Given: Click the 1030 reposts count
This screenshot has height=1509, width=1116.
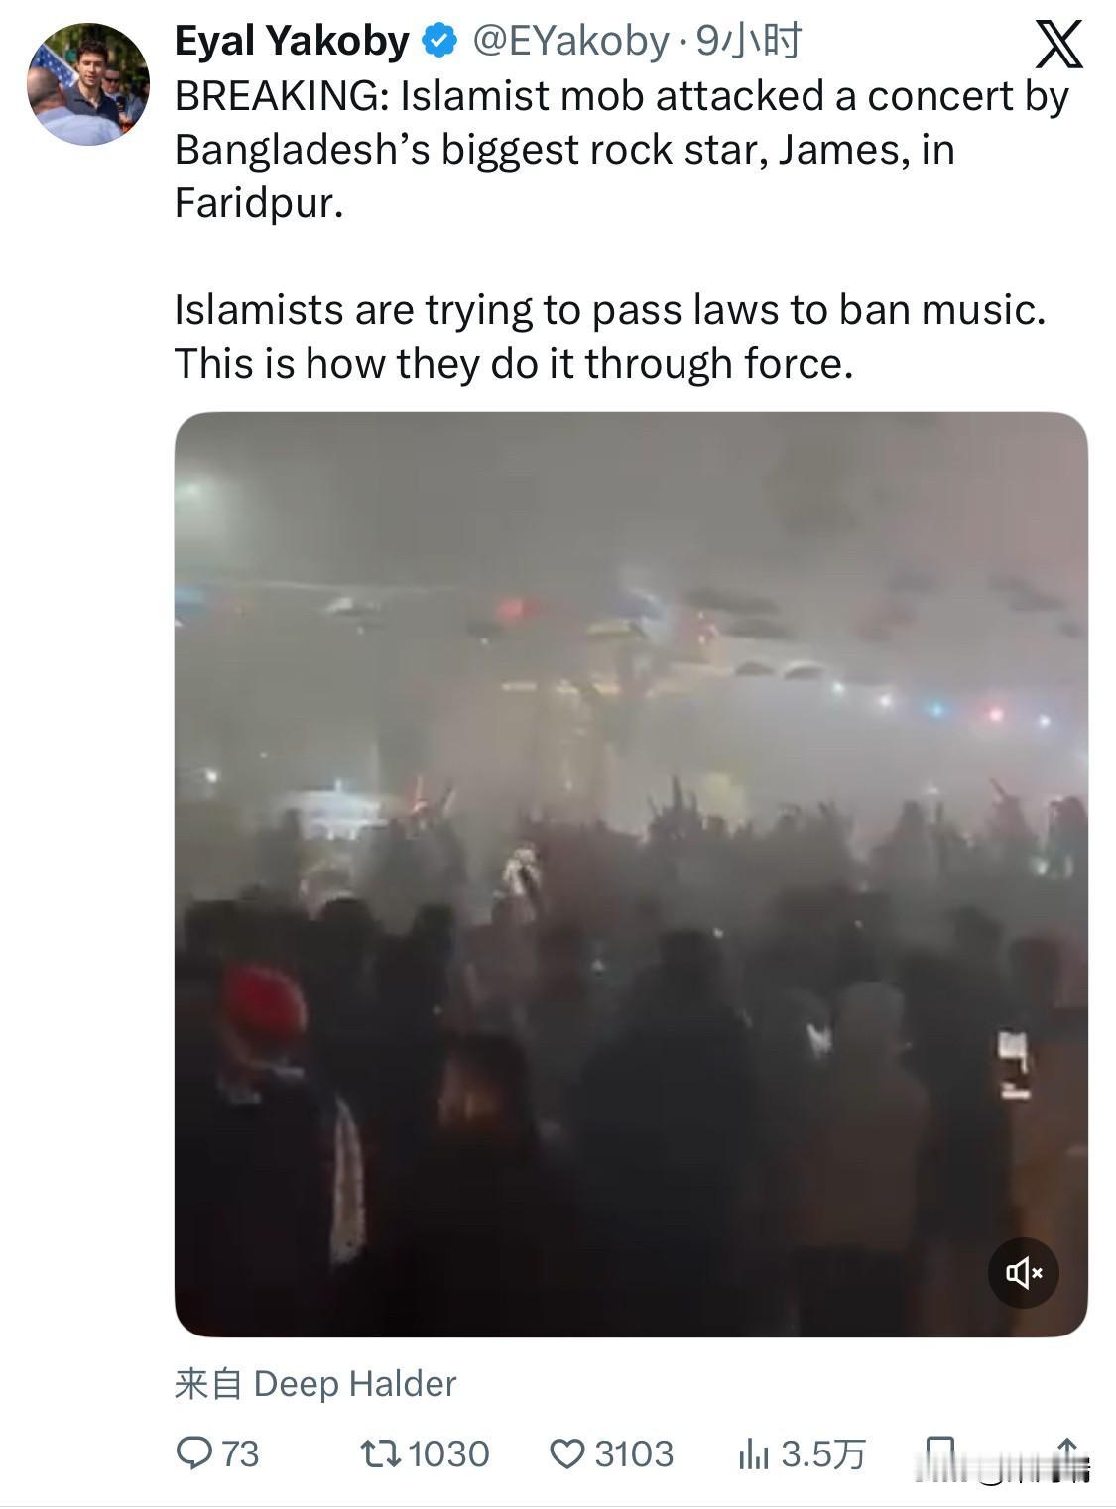Looking at the screenshot, I should (x=449, y=1454).
